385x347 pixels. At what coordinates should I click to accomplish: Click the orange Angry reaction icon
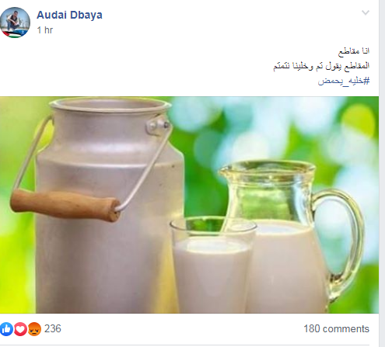tap(34, 329)
